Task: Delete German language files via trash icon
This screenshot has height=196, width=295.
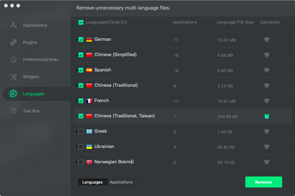Action: coord(266,40)
